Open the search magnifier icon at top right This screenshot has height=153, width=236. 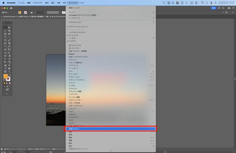223,8
